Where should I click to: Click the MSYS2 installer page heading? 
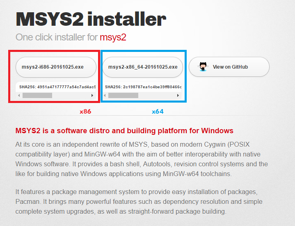coord(91,19)
